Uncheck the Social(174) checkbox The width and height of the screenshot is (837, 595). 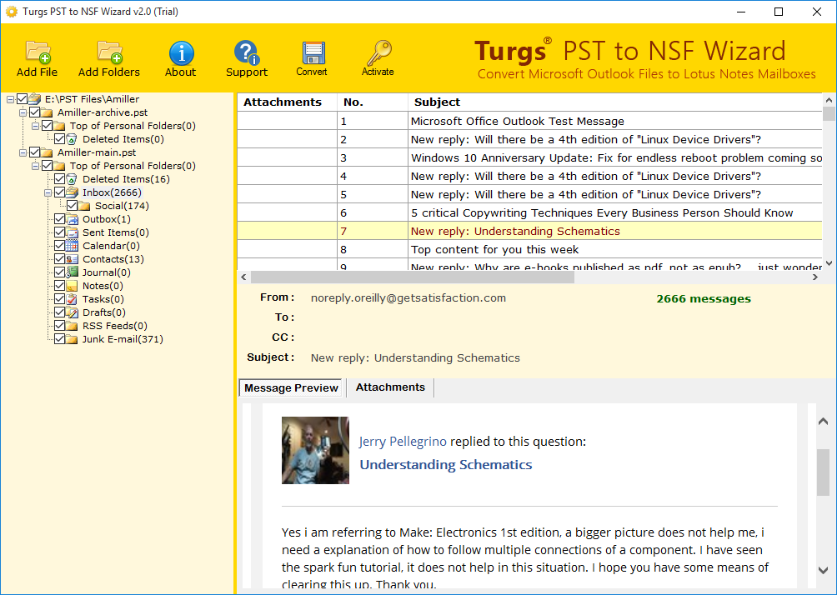click(x=72, y=206)
